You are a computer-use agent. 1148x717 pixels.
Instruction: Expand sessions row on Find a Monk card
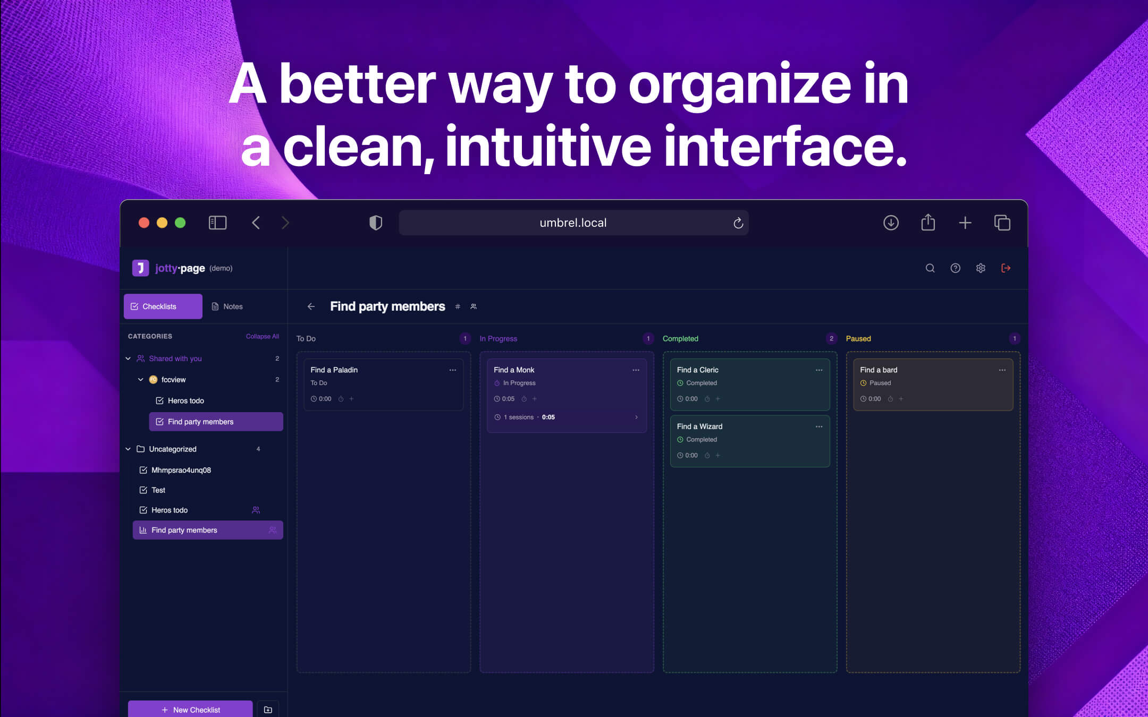pos(636,417)
